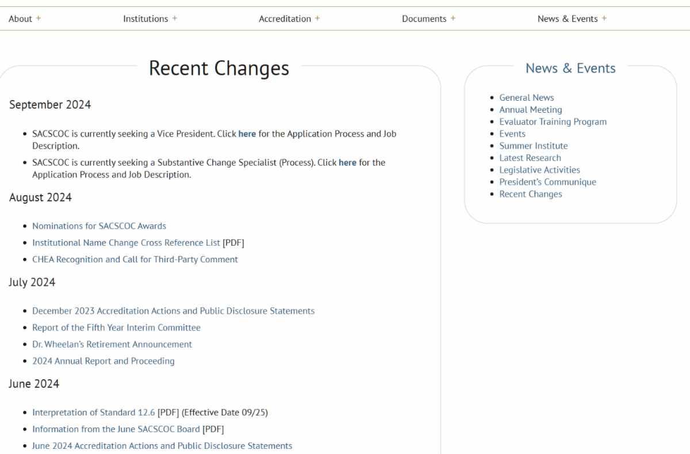Image resolution: width=690 pixels, height=454 pixels.
Task: Open Interpretation of Standard 12.6 link
Action: click(x=94, y=412)
